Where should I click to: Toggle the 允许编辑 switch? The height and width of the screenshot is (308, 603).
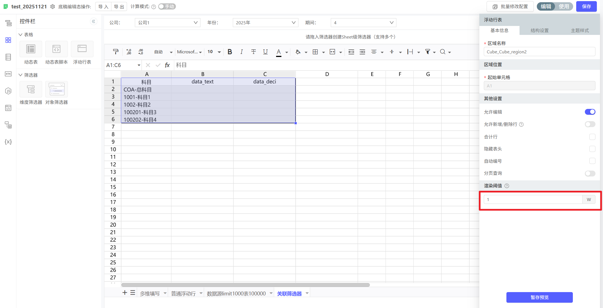(590, 112)
